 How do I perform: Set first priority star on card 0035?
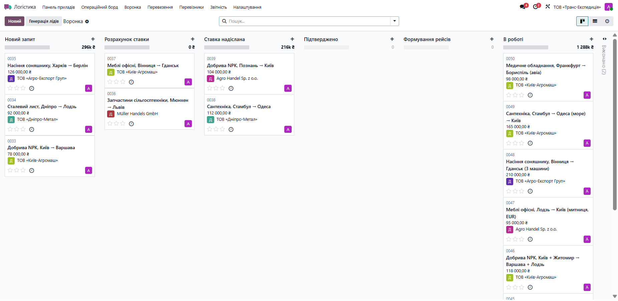[10, 88]
